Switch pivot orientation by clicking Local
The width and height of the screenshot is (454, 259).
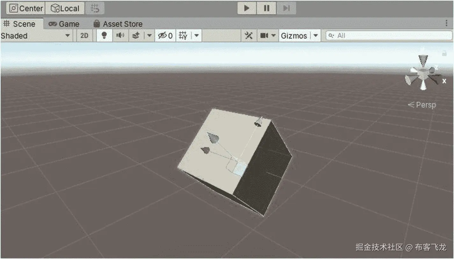point(65,8)
